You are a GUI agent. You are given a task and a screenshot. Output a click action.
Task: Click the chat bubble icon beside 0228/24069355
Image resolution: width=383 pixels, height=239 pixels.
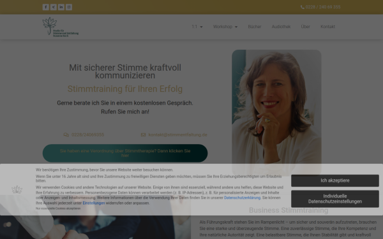click(x=66, y=135)
